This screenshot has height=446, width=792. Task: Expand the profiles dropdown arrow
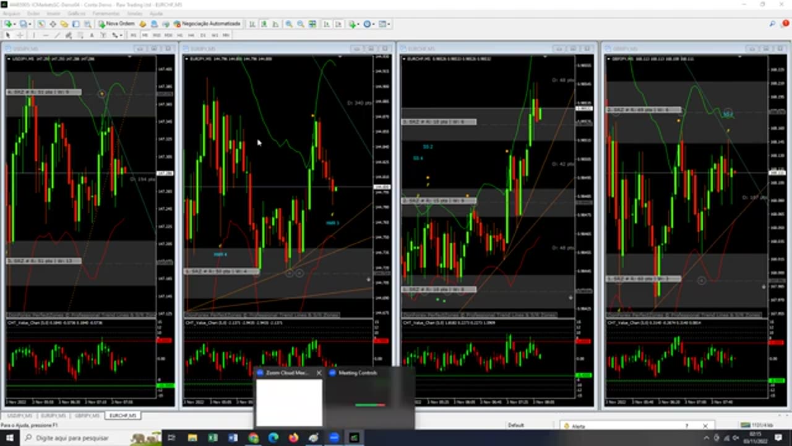(x=30, y=24)
